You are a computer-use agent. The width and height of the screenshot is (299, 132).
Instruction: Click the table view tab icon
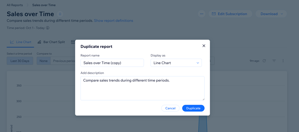pos(73,42)
